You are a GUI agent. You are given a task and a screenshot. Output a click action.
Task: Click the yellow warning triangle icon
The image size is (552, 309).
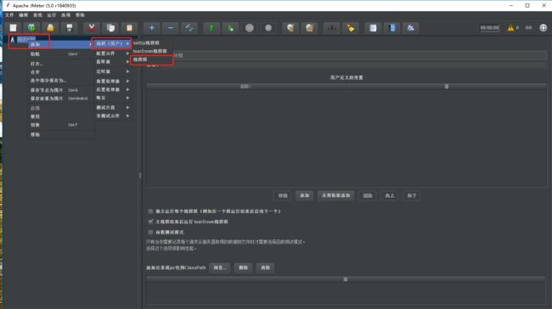pos(510,28)
